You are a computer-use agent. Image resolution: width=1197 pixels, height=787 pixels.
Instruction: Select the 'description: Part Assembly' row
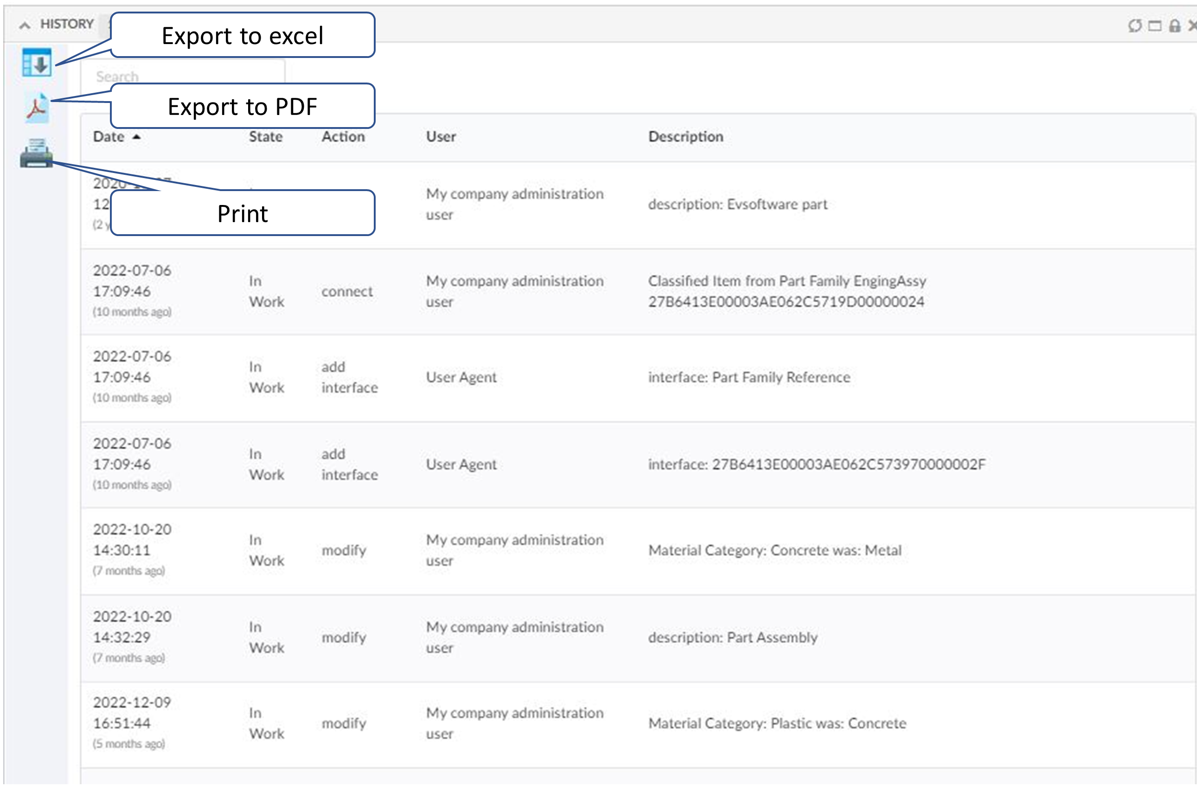(732, 638)
